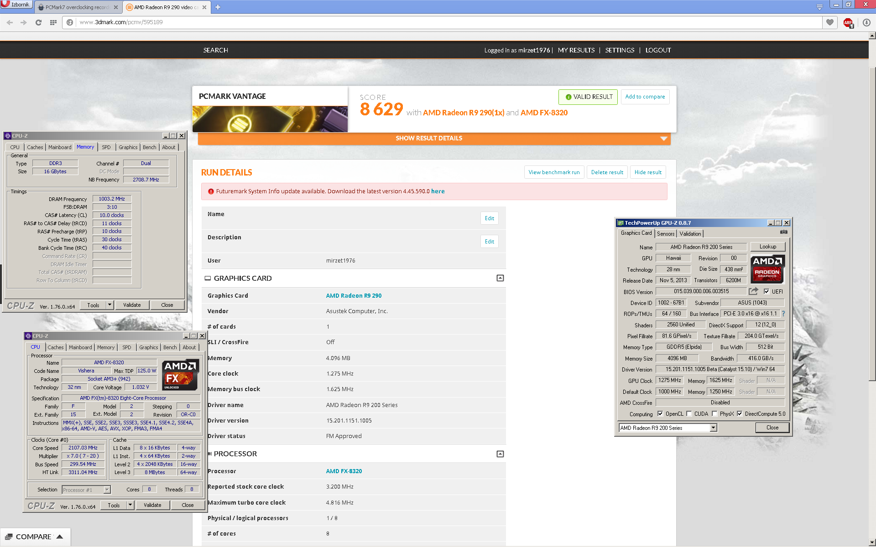Toggle the UEFI checkbox in GPU-Z
The height and width of the screenshot is (547, 876).
(x=766, y=291)
